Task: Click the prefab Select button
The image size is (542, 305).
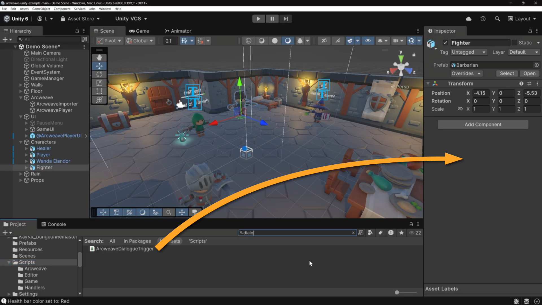Action: pyautogui.click(x=507, y=73)
